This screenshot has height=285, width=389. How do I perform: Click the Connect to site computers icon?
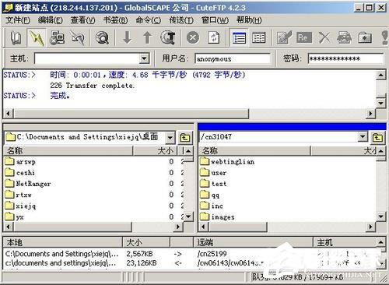(57, 38)
